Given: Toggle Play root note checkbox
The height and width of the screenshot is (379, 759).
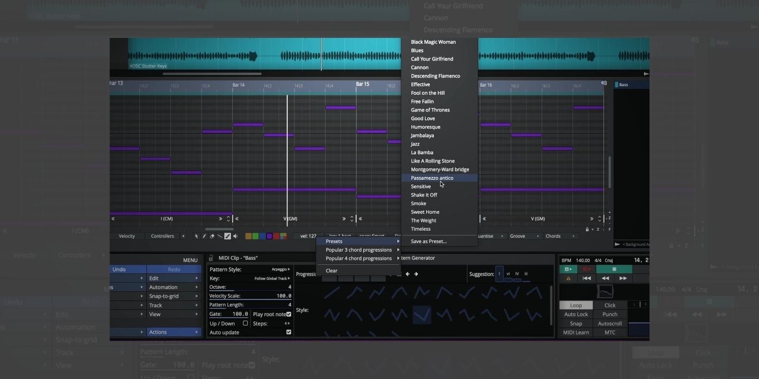Looking at the screenshot, I should point(288,314).
